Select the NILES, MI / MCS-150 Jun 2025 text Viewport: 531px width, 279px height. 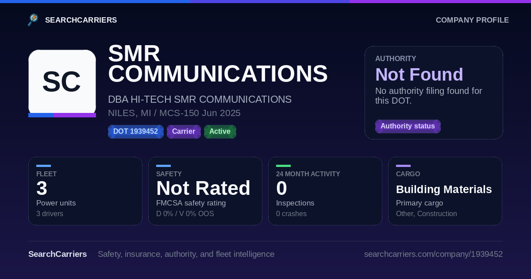(x=174, y=113)
